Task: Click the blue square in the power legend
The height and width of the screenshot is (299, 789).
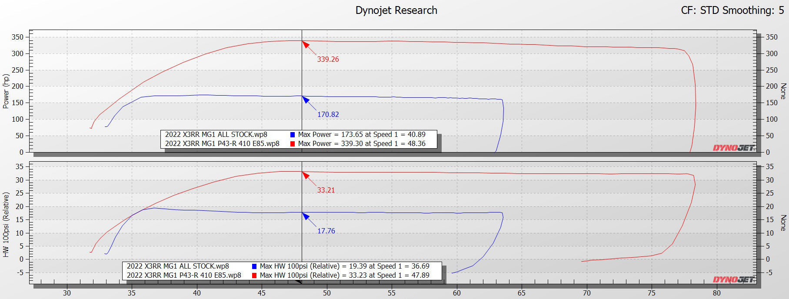Action: [x=293, y=135]
